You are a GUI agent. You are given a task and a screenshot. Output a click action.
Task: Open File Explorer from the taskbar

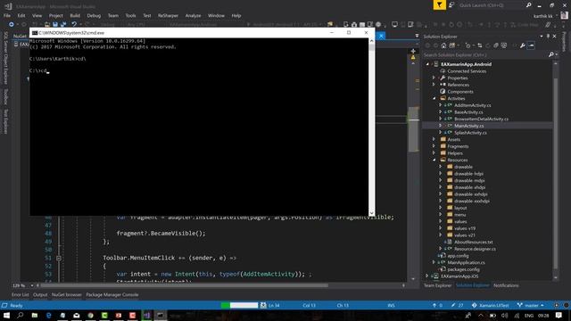(35, 315)
